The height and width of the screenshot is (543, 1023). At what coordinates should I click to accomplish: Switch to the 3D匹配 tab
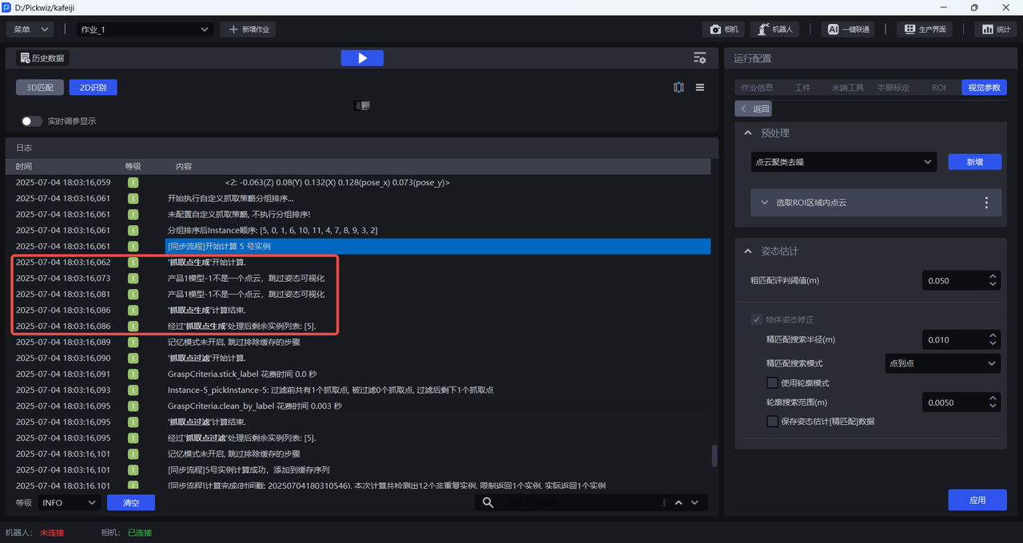(40, 88)
